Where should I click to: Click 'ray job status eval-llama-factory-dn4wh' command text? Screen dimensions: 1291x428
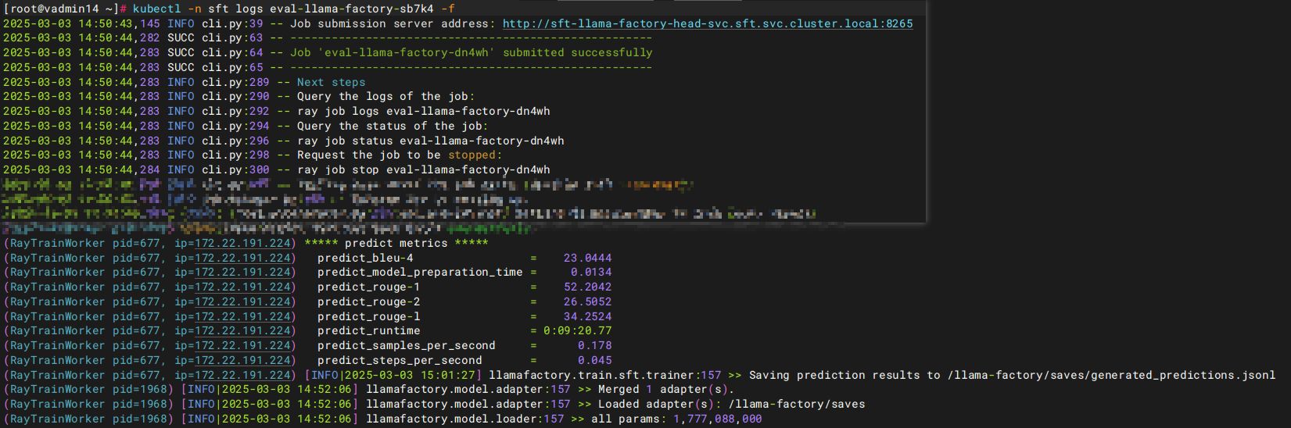(x=430, y=141)
